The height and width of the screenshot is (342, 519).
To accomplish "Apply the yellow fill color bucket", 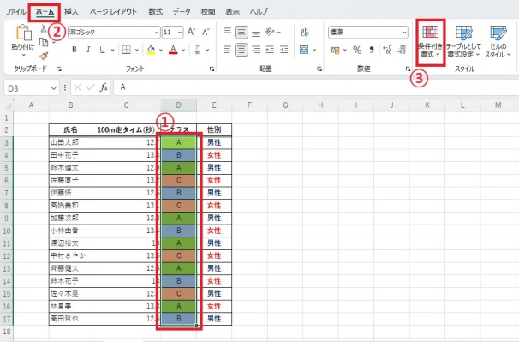I will pos(151,50).
